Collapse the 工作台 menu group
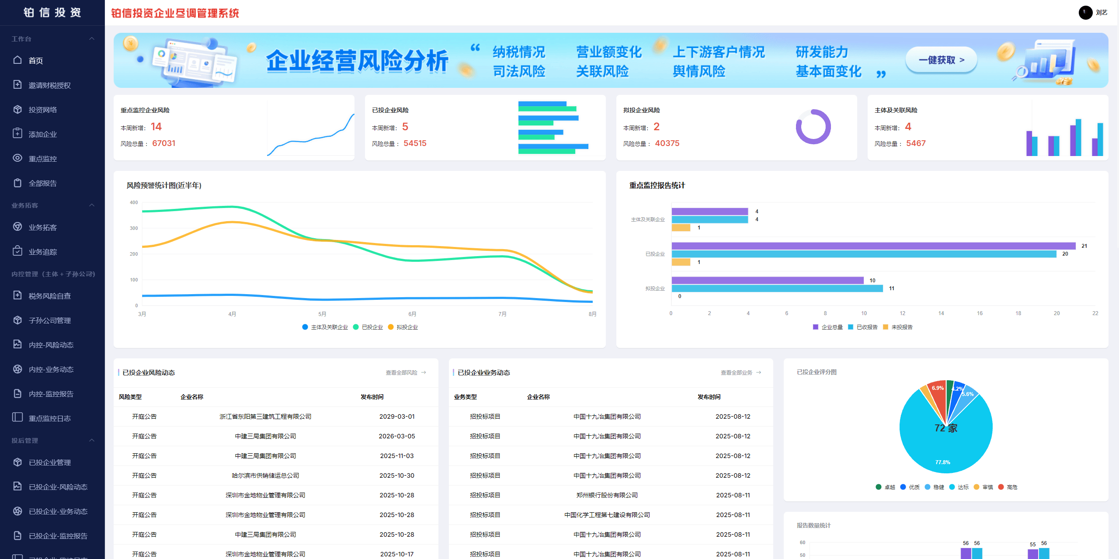Viewport: 1119px width, 559px height. pyautogui.click(x=92, y=38)
